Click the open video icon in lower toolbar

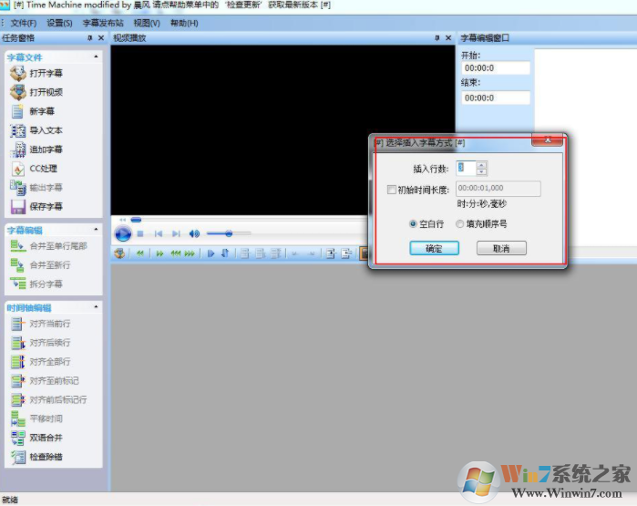click(x=119, y=253)
